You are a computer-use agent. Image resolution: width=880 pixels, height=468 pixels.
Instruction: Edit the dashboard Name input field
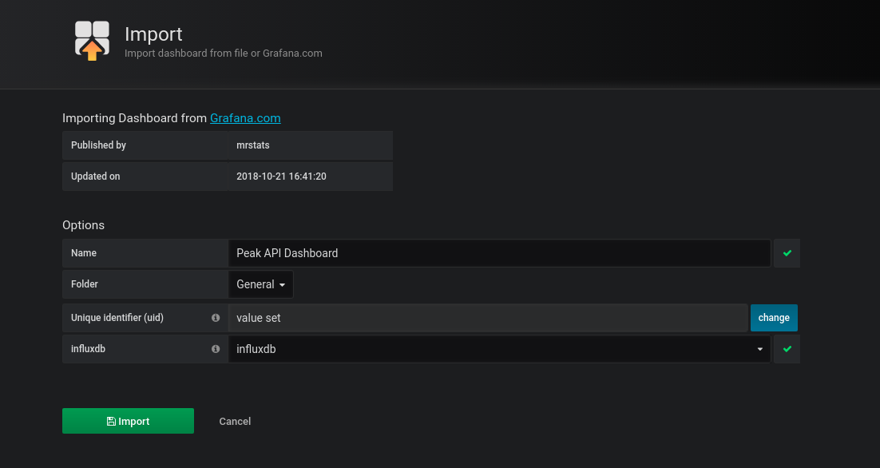499,253
